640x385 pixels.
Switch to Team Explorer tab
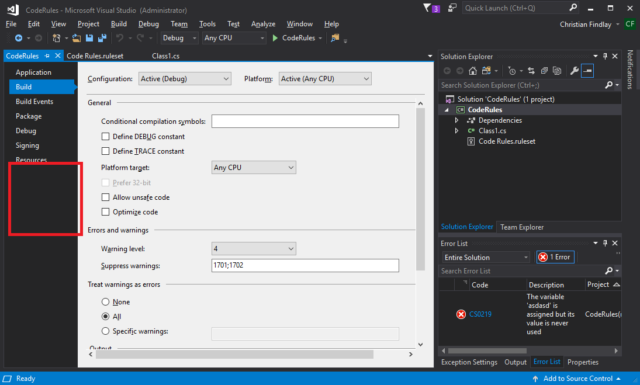(x=522, y=227)
